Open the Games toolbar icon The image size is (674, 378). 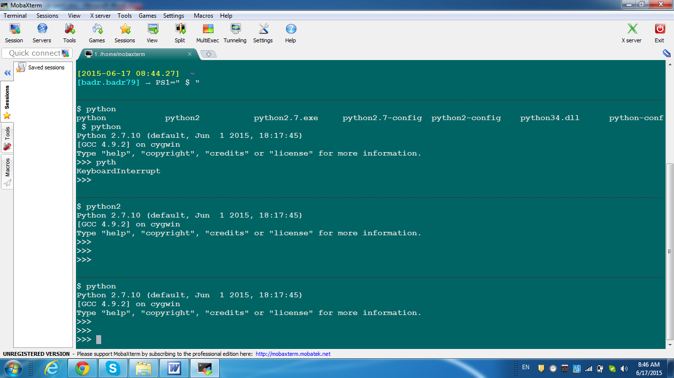[x=97, y=33]
